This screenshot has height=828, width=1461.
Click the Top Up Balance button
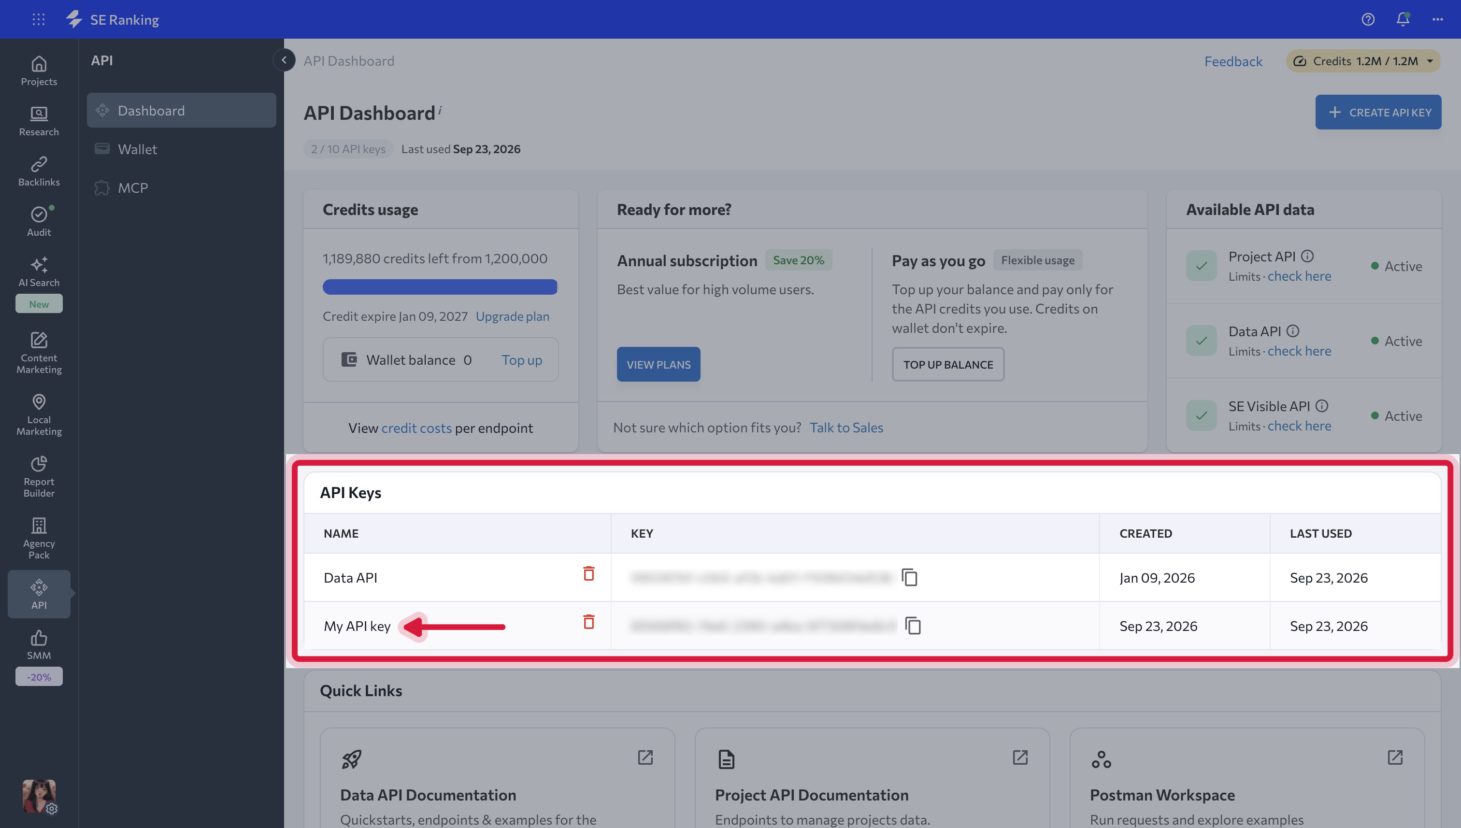[x=948, y=365]
